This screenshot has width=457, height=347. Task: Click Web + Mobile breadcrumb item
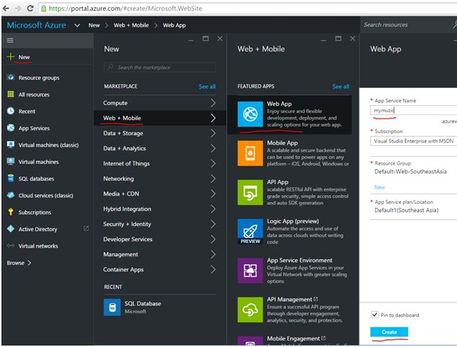131,25
